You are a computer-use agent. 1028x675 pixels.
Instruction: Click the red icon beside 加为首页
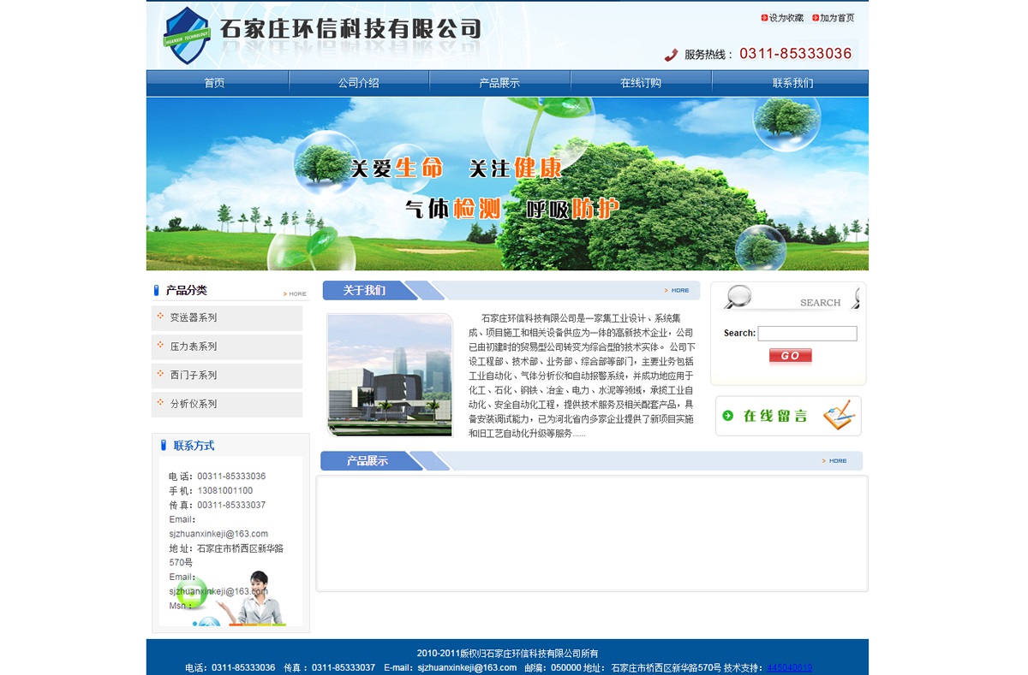pos(816,15)
